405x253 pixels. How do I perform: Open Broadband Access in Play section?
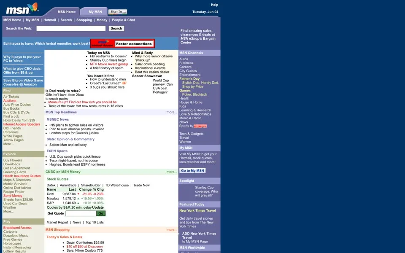17,228
